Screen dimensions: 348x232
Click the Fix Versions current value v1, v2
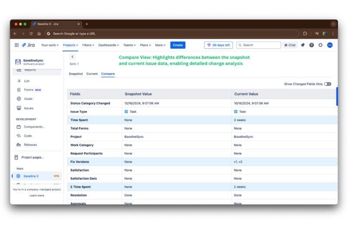pos(238,162)
